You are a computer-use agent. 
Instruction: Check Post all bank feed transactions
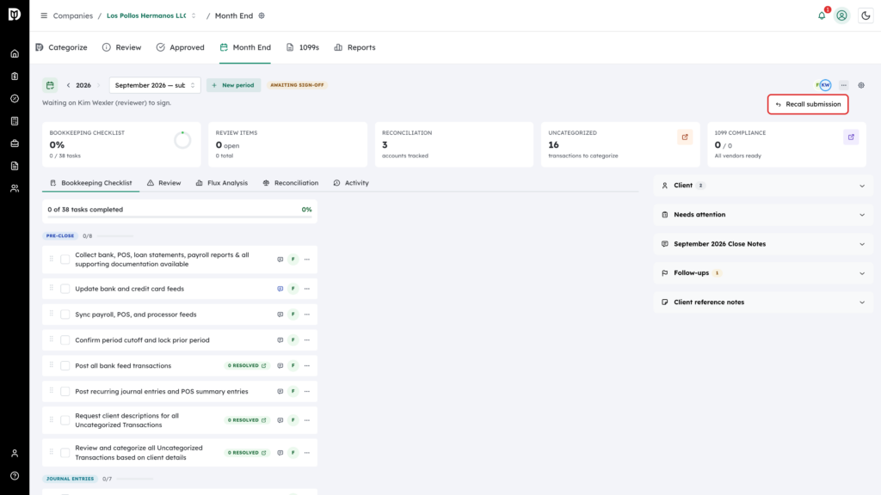coord(65,366)
